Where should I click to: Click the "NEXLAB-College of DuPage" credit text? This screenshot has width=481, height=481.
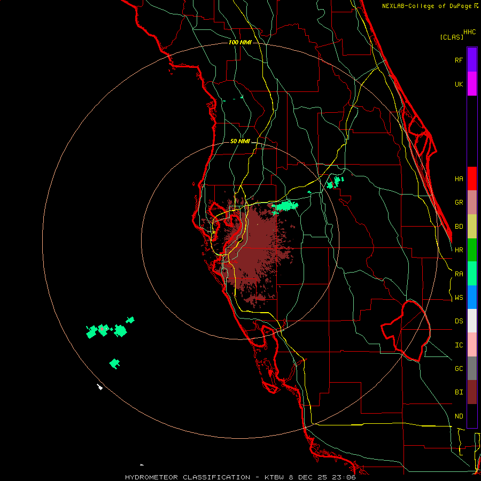pyautogui.click(x=428, y=6)
